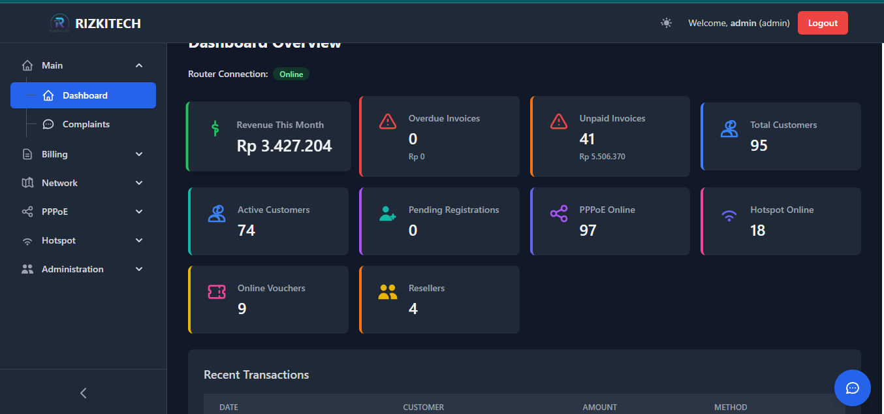Image resolution: width=884 pixels, height=414 pixels.
Task: Open the Complaints sidebar item
Action: tap(85, 124)
